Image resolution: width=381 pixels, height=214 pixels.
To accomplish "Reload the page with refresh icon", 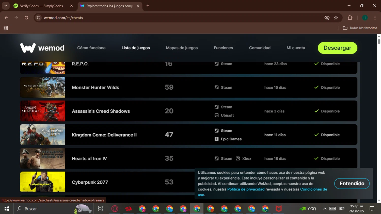I will coord(26,18).
